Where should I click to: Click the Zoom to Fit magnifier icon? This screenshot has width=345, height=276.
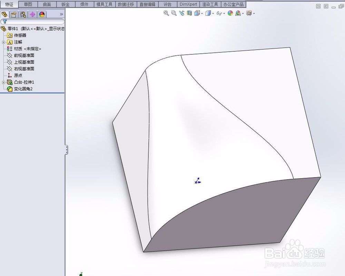tap(166, 13)
